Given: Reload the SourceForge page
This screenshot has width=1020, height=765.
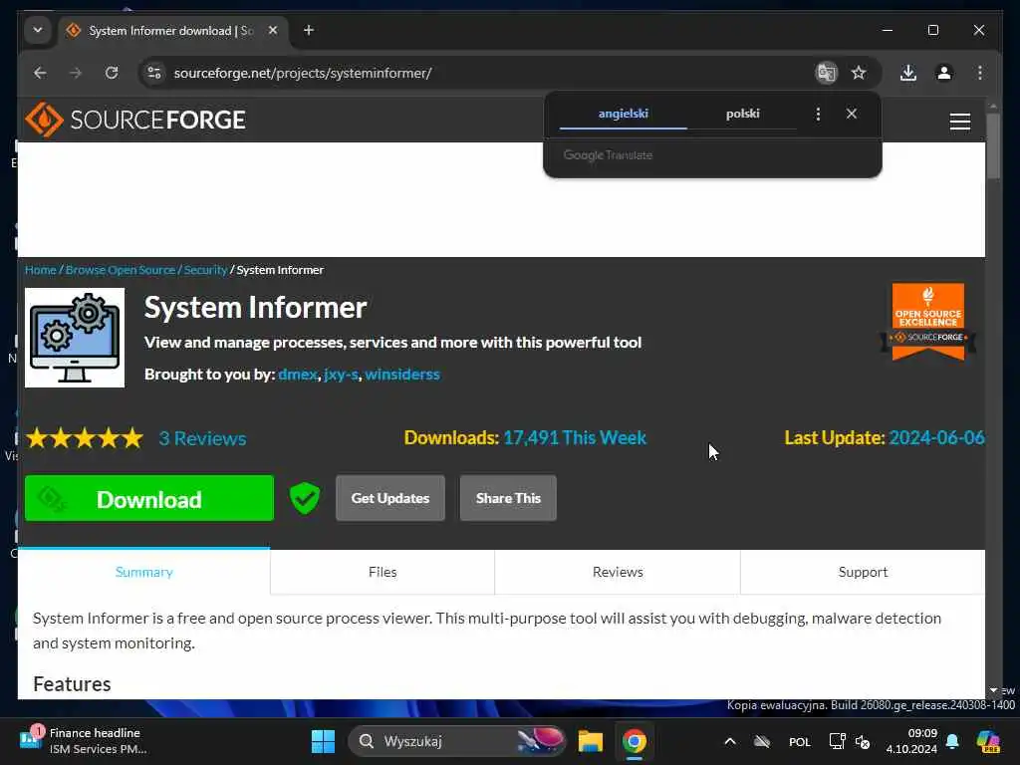Looking at the screenshot, I should click(112, 73).
